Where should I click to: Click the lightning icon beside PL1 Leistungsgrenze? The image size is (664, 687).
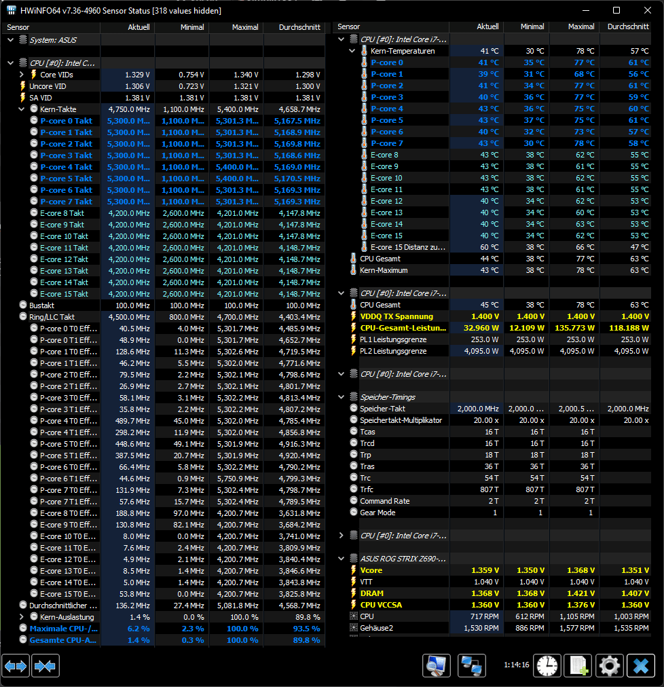[353, 339]
